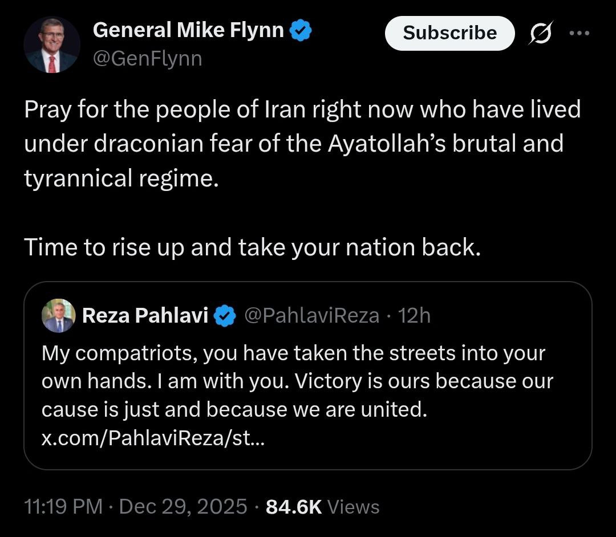
Task: Open the @GenFlynn handle
Action: click(147, 59)
